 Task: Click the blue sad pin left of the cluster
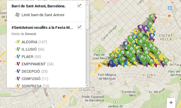click(x=126, y=44)
